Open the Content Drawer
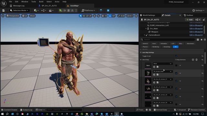 click(x=9, y=110)
